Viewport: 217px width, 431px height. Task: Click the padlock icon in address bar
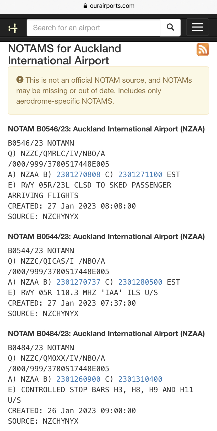point(85,6)
